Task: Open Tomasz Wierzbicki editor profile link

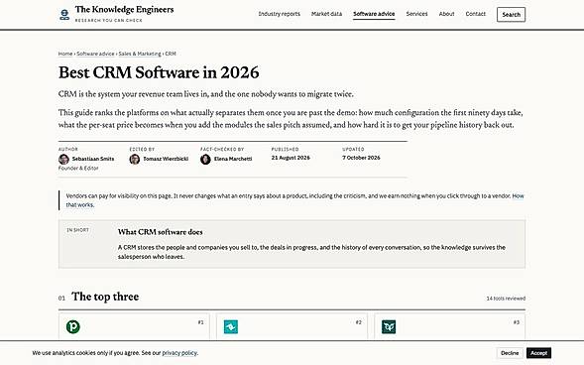Action: coord(166,159)
